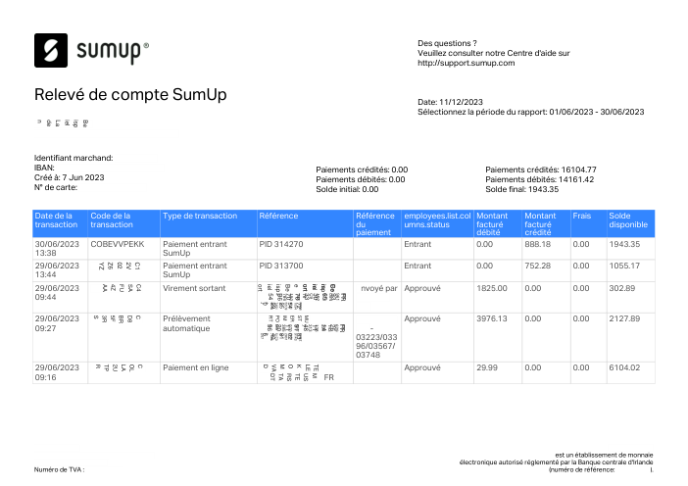688x486 pixels.
Task: Click 'Référence du paiement' column header
Action: tap(375, 224)
